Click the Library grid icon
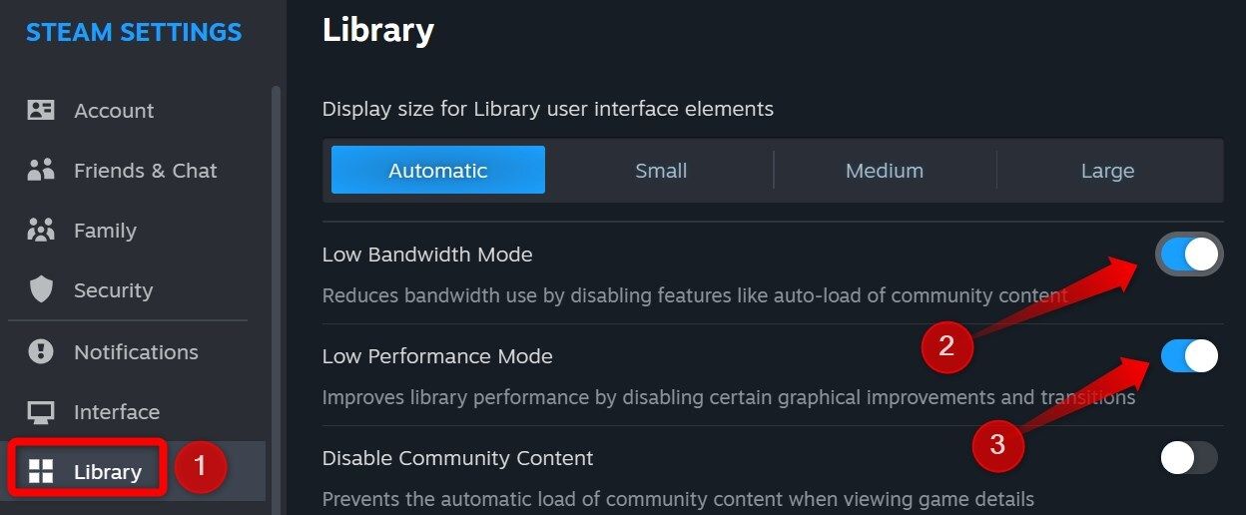Image resolution: width=1246 pixels, height=515 pixels. click(x=41, y=472)
